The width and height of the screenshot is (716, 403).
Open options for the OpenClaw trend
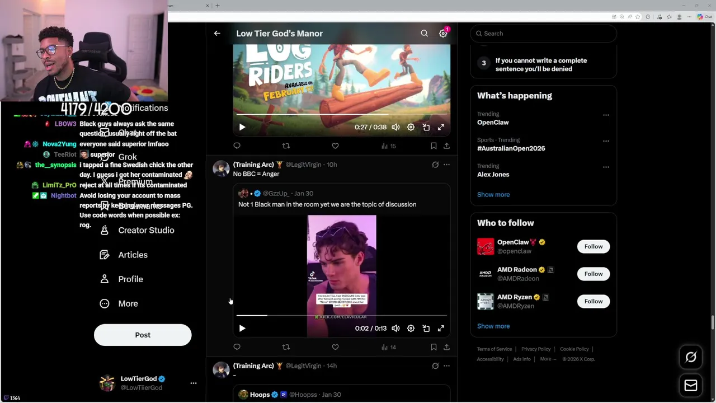click(x=606, y=115)
